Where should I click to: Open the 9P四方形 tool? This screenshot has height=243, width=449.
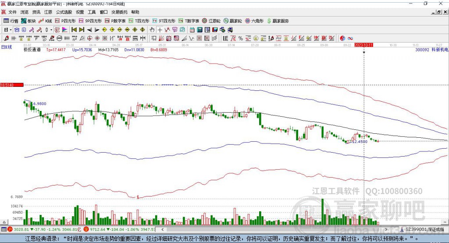coord(90,21)
